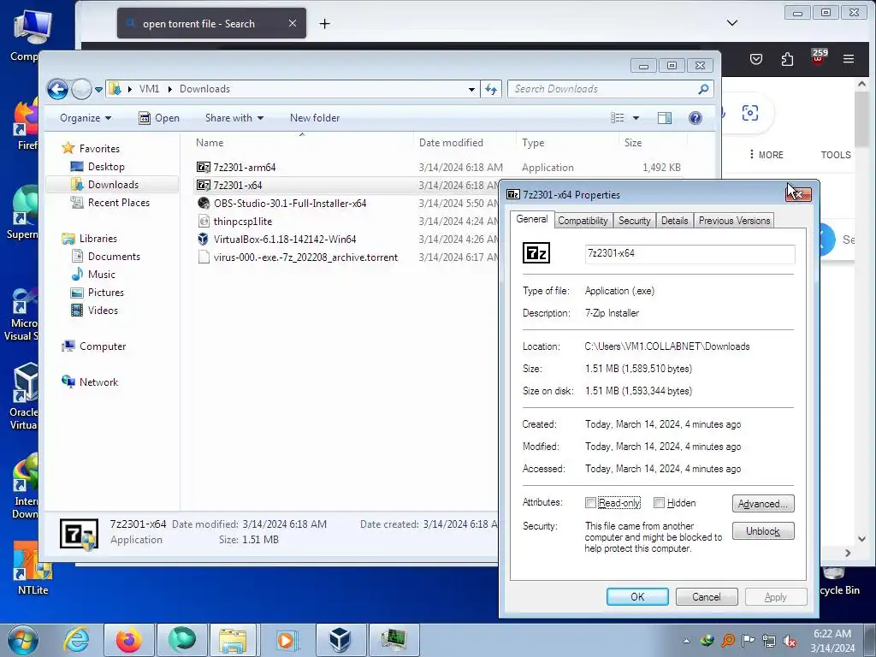876x657 pixels.
Task: Close the open torrent file Search tab
Action: coord(293,23)
